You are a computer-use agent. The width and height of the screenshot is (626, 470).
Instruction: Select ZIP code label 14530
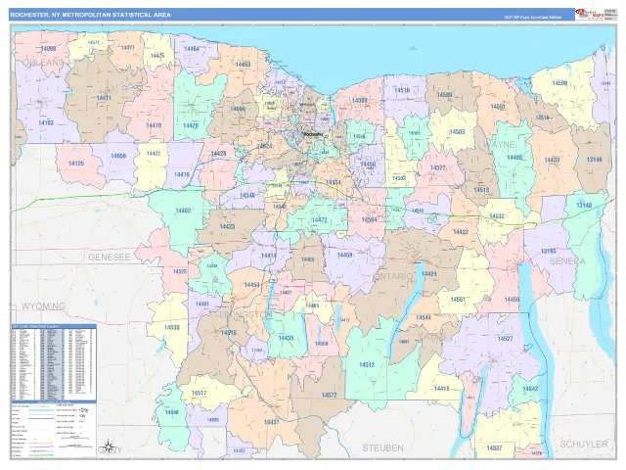(172, 327)
